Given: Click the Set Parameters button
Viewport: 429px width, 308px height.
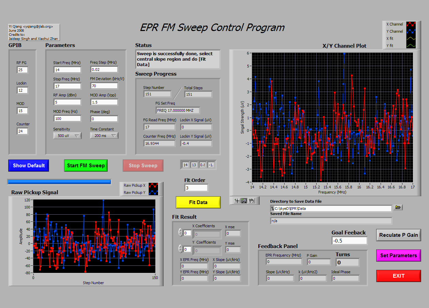Looking at the screenshot, I should (x=399, y=256).
